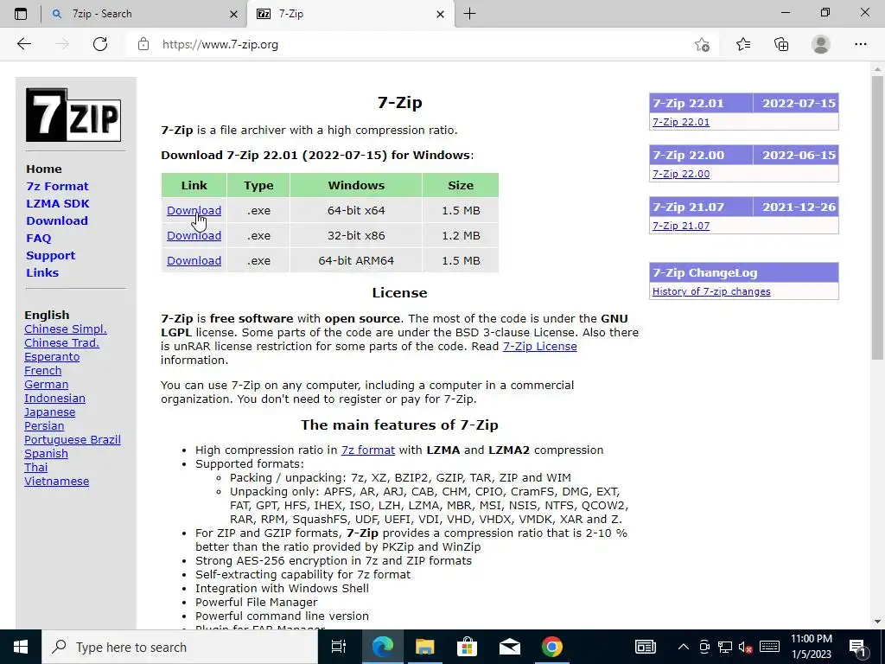This screenshot has height=664, width=885.
Task: Open the Download sidebar page
Action: 57,220
